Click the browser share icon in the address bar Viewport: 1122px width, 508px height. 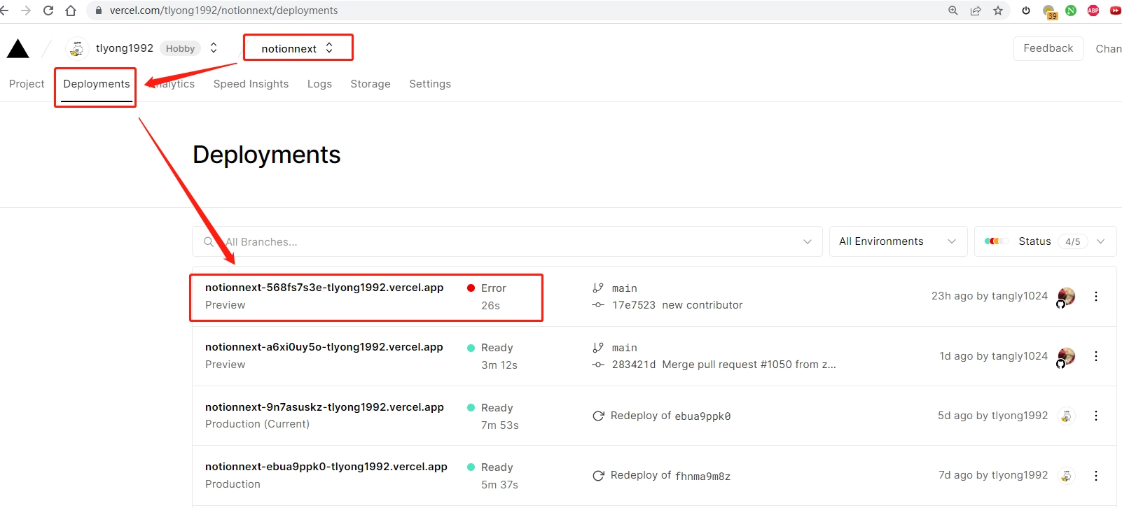(x=976, y=10)
